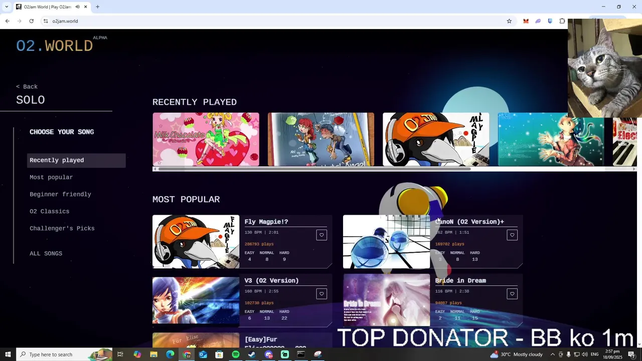Select the Challenger's Picks category
The height and width of the screenshot is (361, 642).
click(x=62, y=229)
